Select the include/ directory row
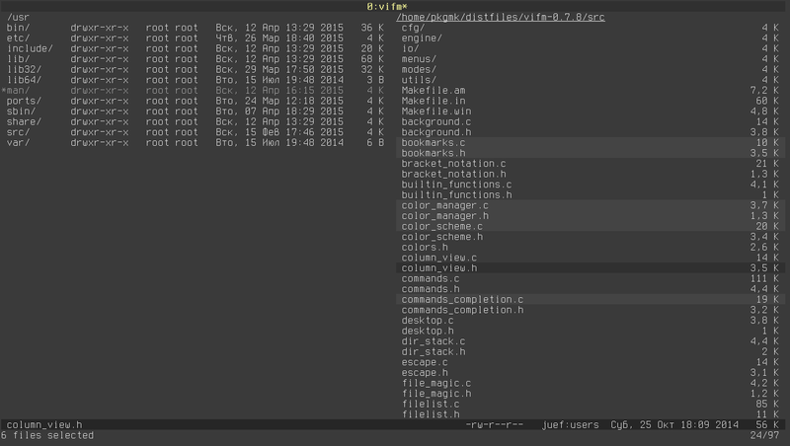Screen dimensions: 790x446 (x=195, y=48)
